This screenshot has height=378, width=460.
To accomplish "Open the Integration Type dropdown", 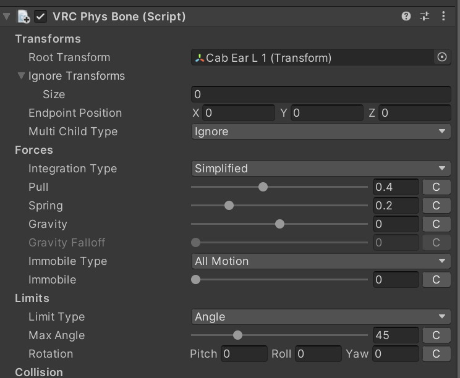I will [321, 169].
